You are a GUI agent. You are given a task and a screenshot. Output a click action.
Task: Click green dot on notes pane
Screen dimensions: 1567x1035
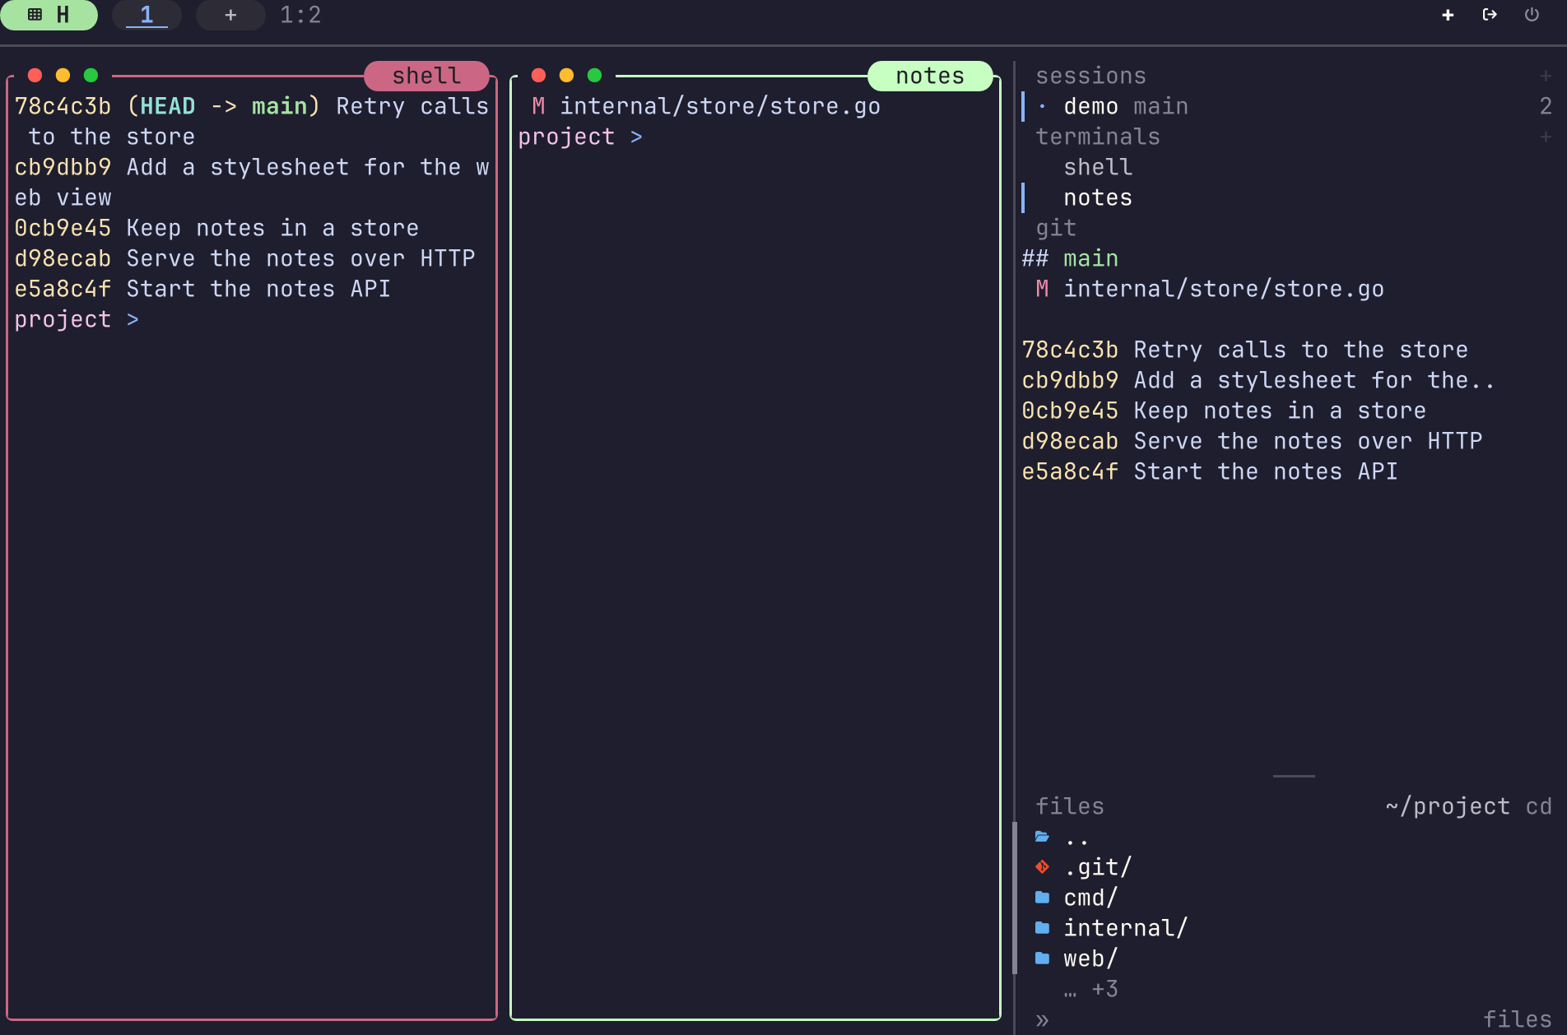click(x=594, y=75)
